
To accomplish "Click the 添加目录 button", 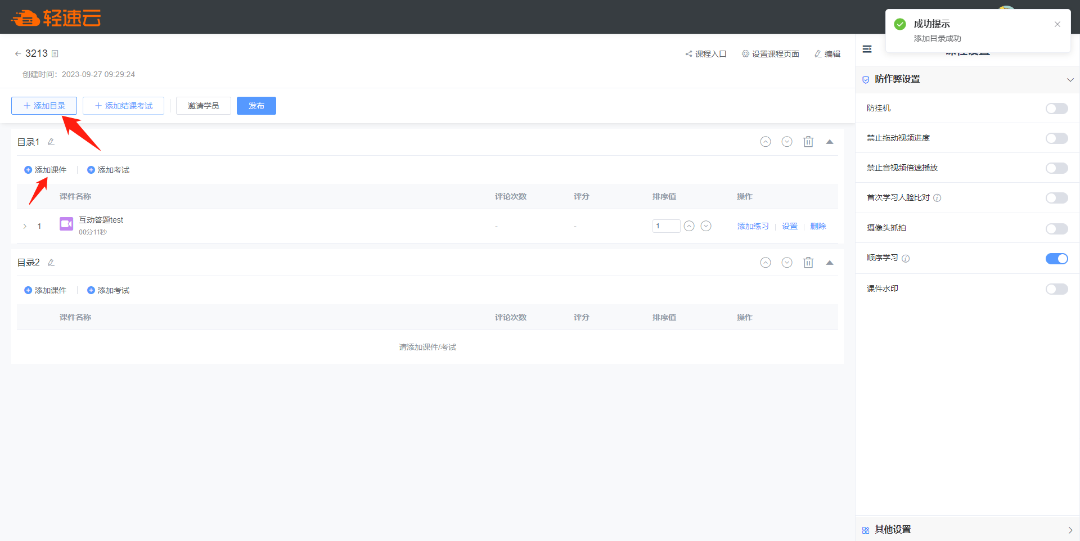I will click(x=44, y=106).
